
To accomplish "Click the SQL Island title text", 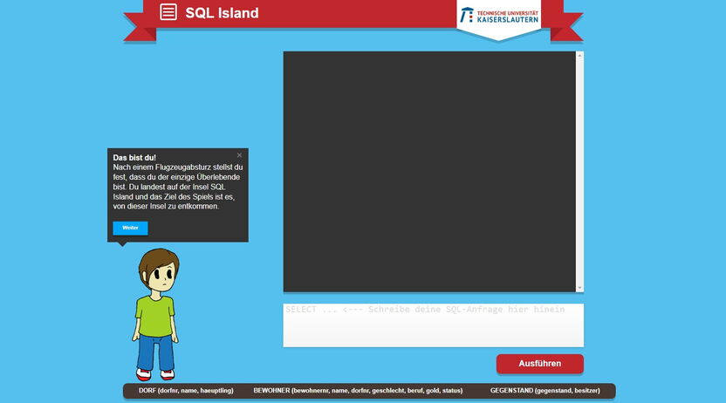I will tap(222, 13).
